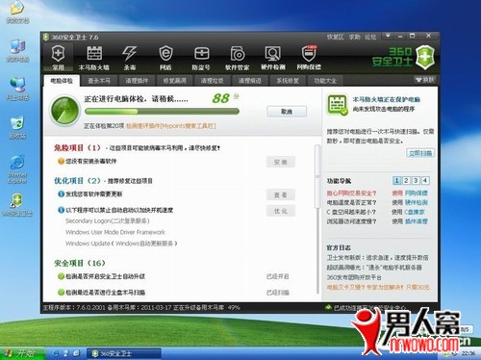Viewport: 481px width, 360px height.
Task: Click 取消 to cancel the checkup
Action: pos(287,112)
